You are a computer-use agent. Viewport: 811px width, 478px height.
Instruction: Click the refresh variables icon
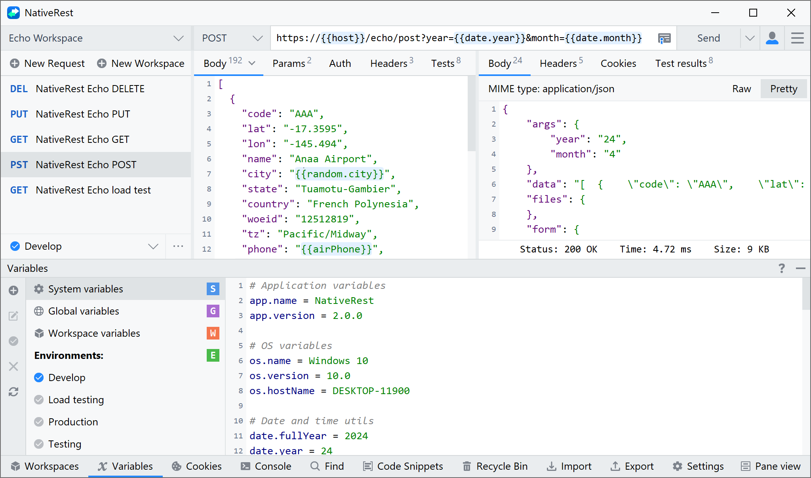[13, 392]
